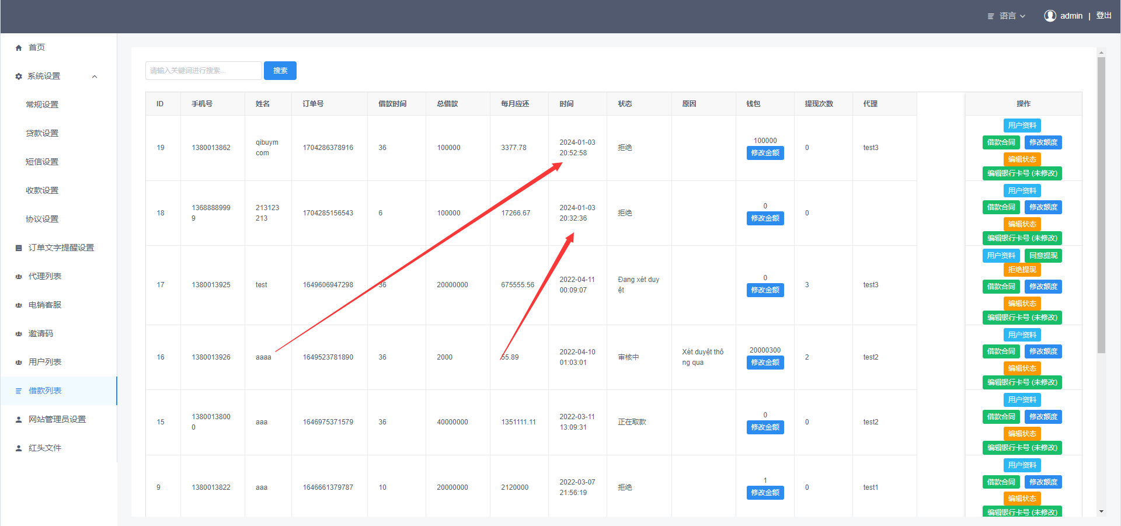Go to 红头文件 in the sidebar
The height and width of the screenshot is (526, 1121).
pyautogui.click(x=45, y=448)
